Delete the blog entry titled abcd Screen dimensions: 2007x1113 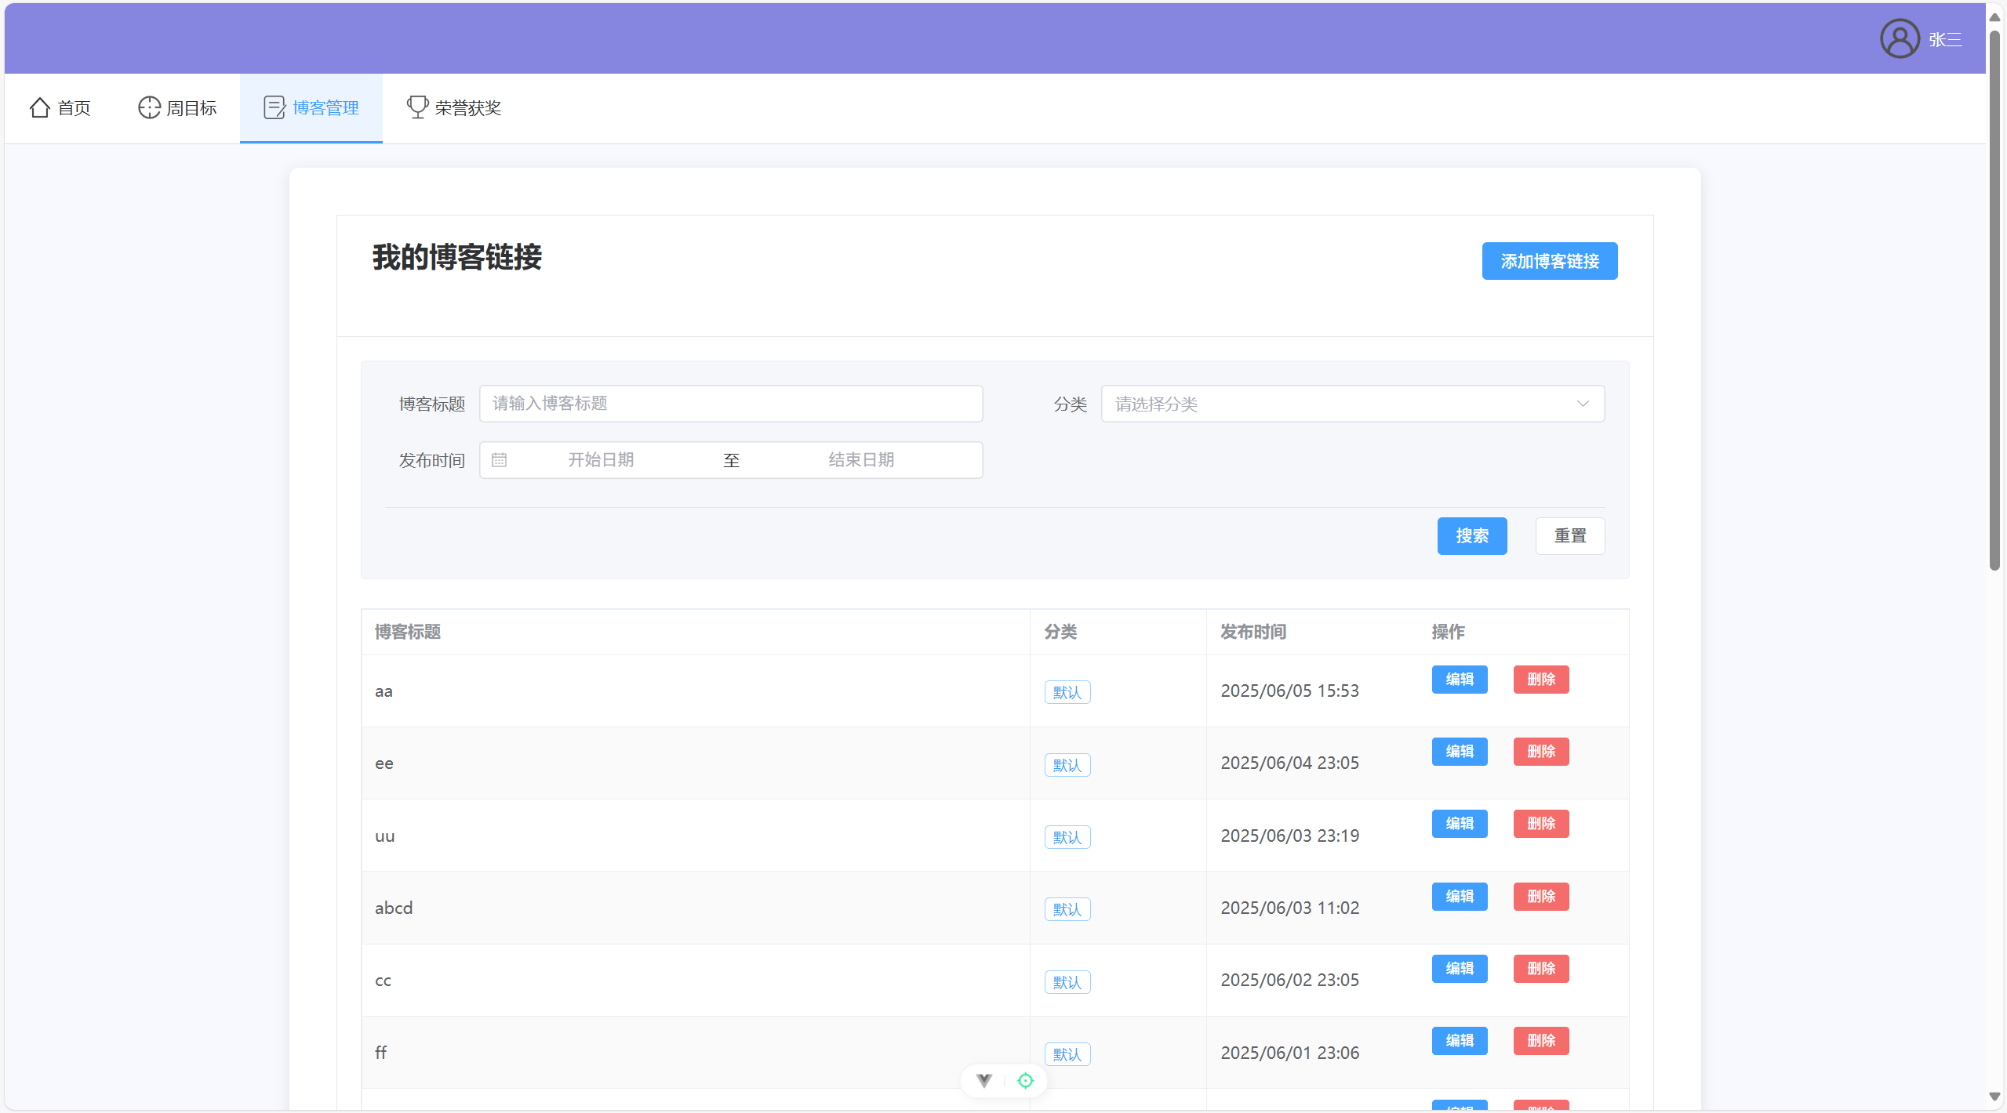pos(1540,897)
